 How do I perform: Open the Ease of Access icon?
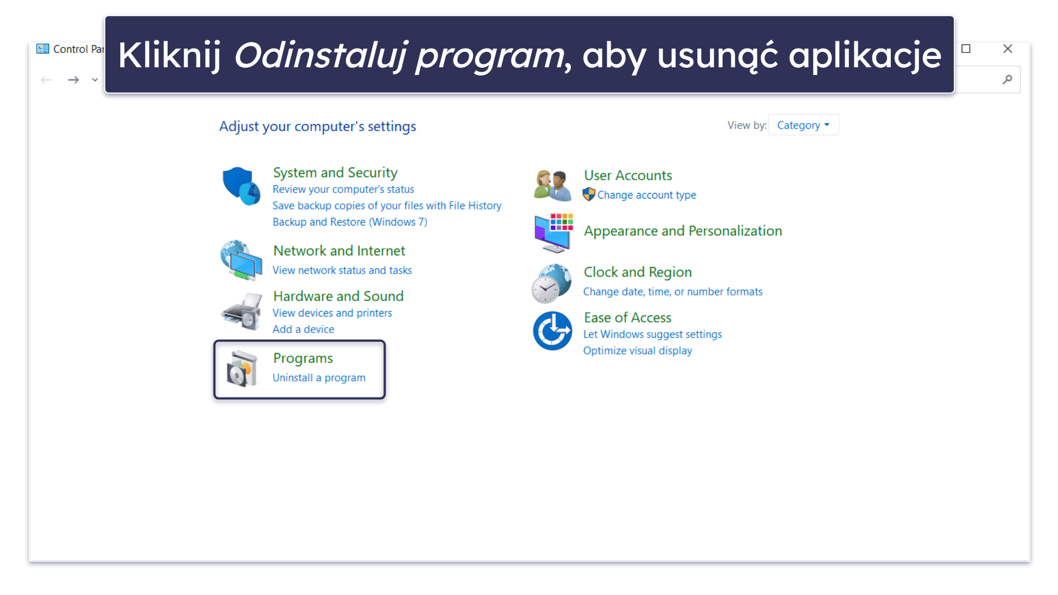pos(552,331)
